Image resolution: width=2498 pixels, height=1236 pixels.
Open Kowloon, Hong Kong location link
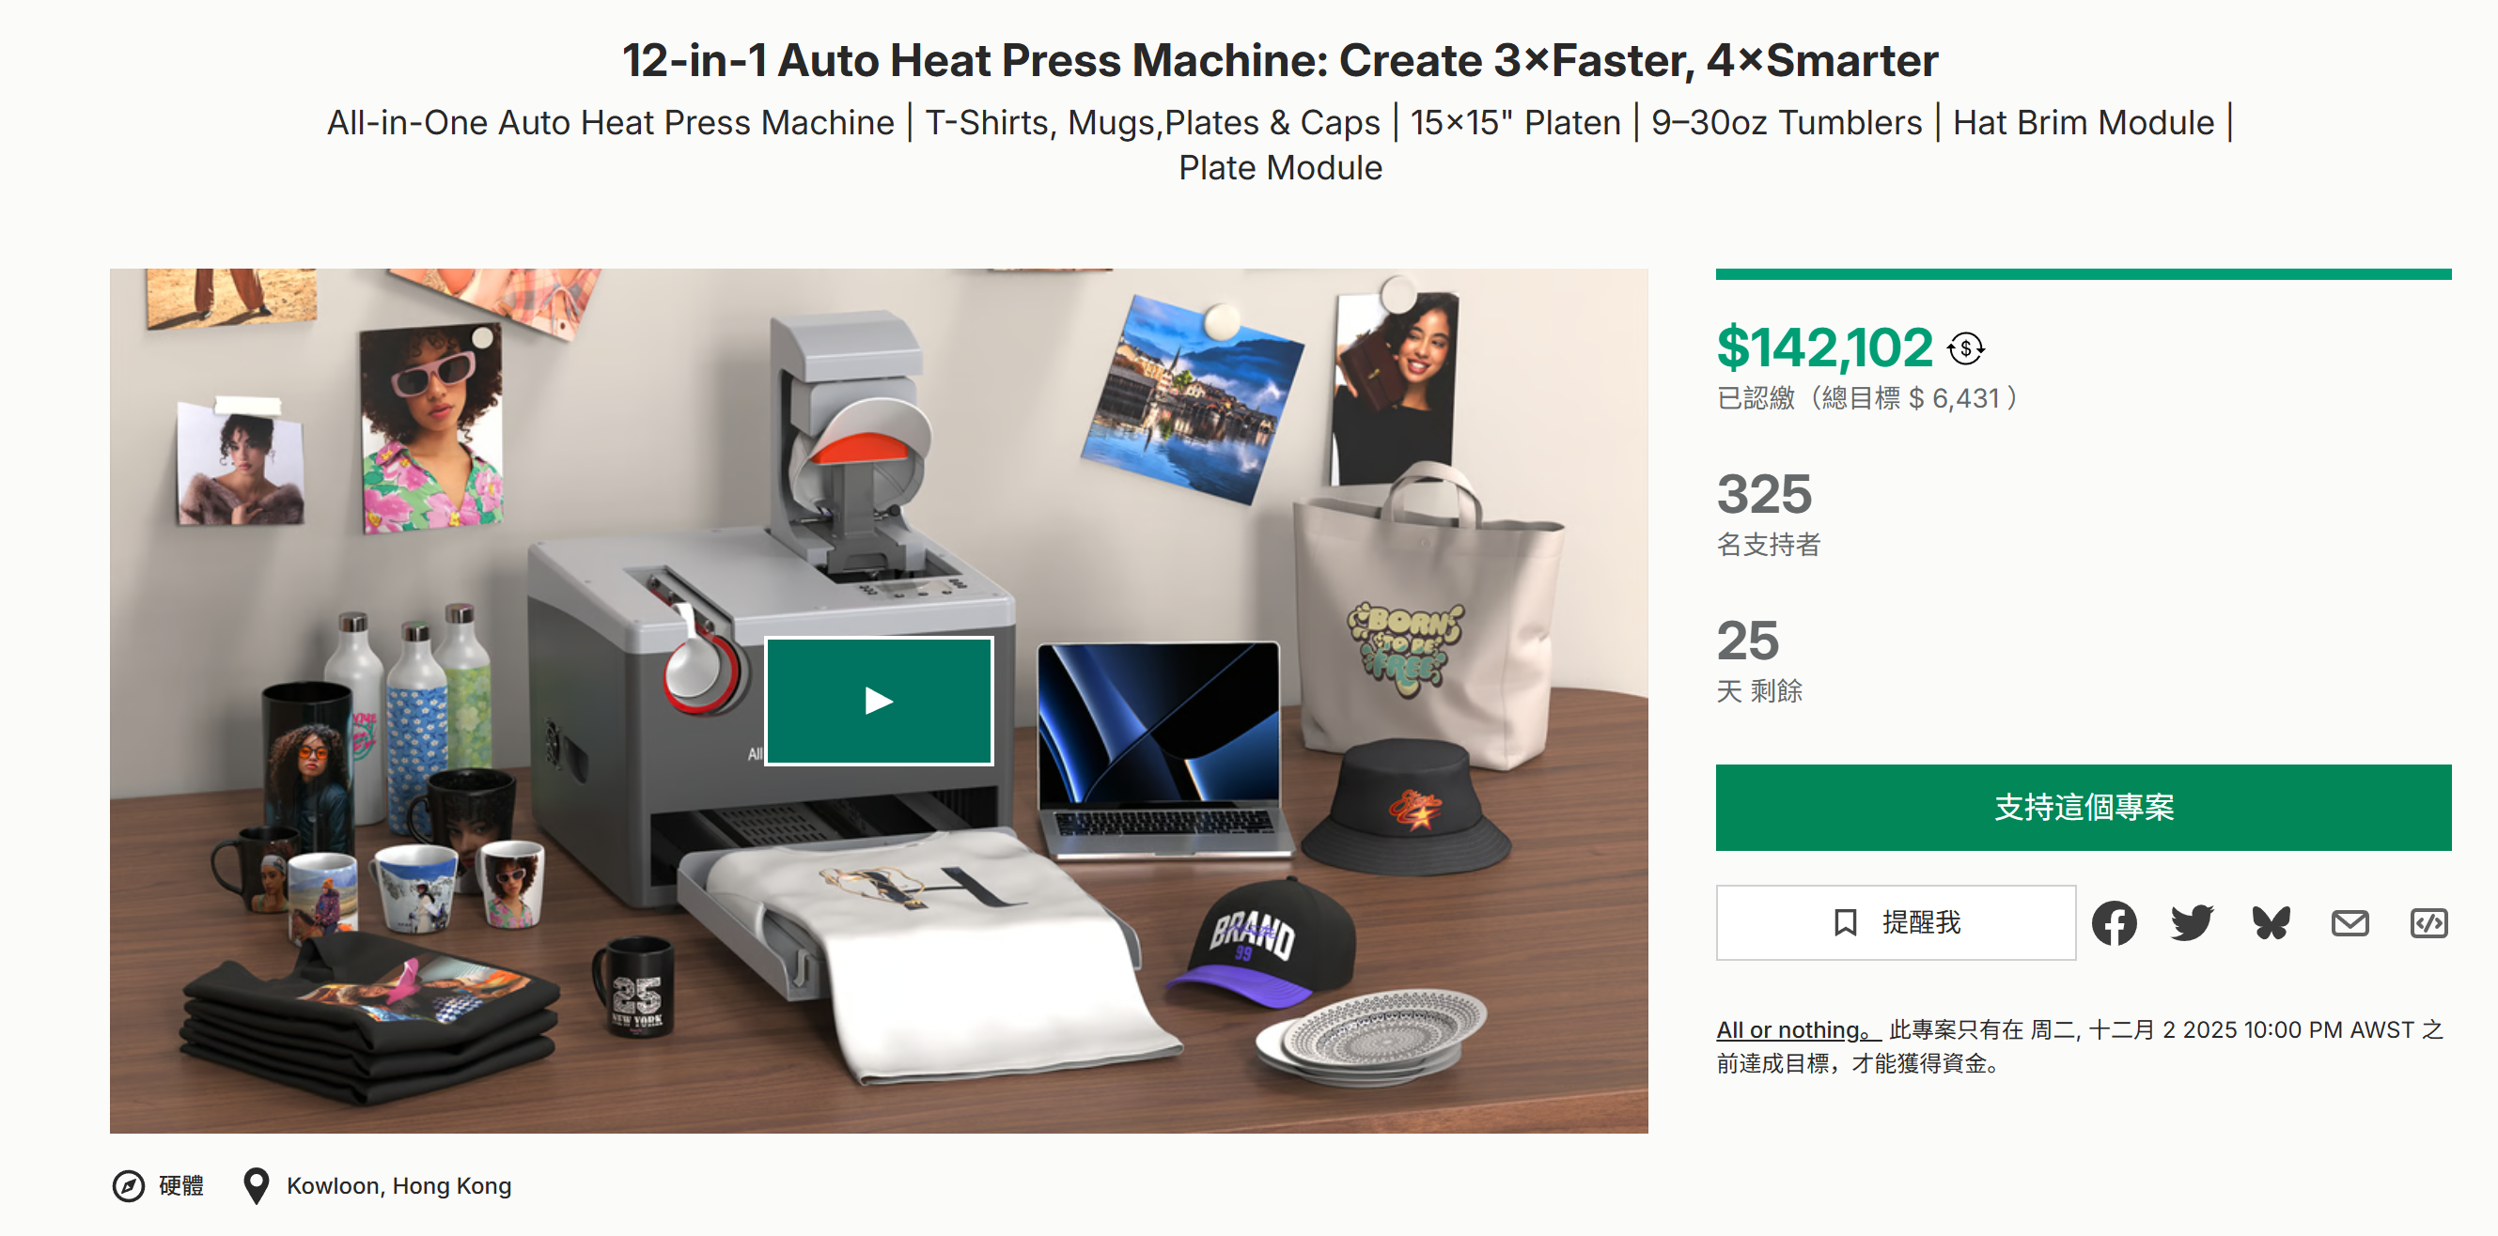(398, 1185)
